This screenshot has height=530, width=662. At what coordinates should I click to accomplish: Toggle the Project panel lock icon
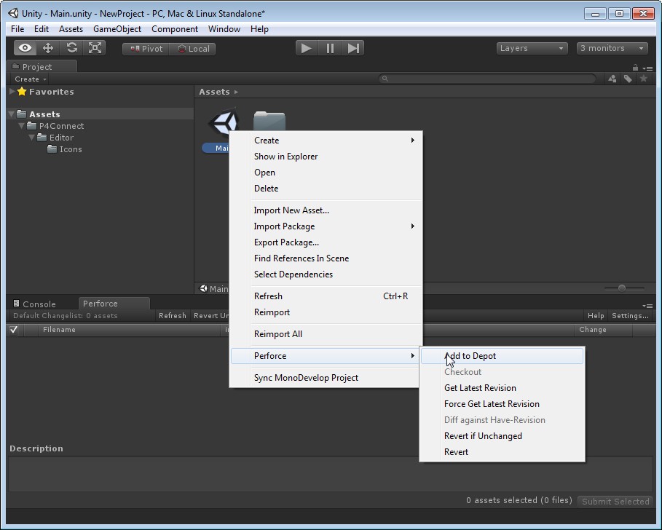click(x=635, y=68)
